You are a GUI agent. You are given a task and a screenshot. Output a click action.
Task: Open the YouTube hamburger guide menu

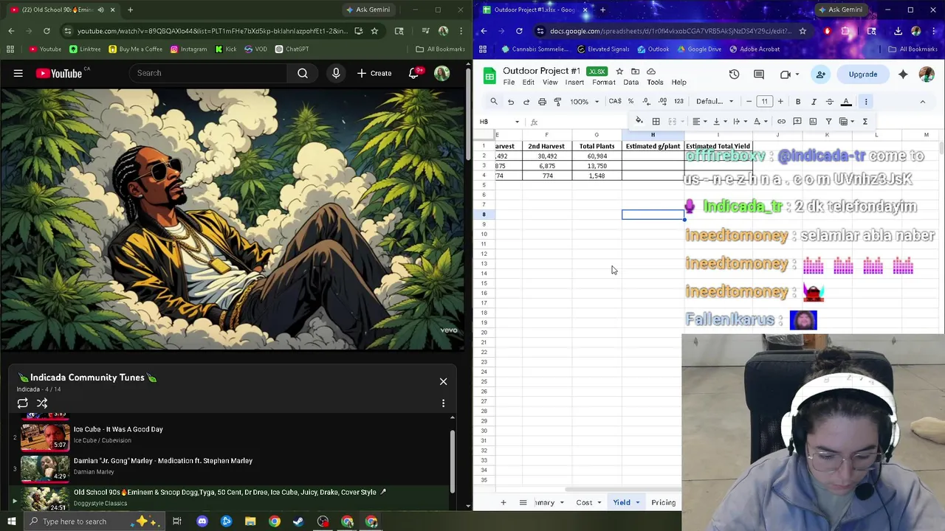[18, 73]
